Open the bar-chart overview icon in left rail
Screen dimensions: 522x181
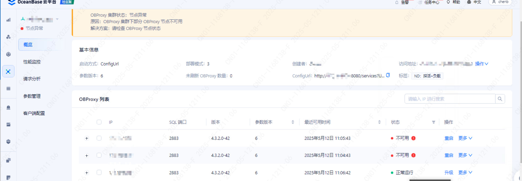pyautogui.click(x=8, y=20)
